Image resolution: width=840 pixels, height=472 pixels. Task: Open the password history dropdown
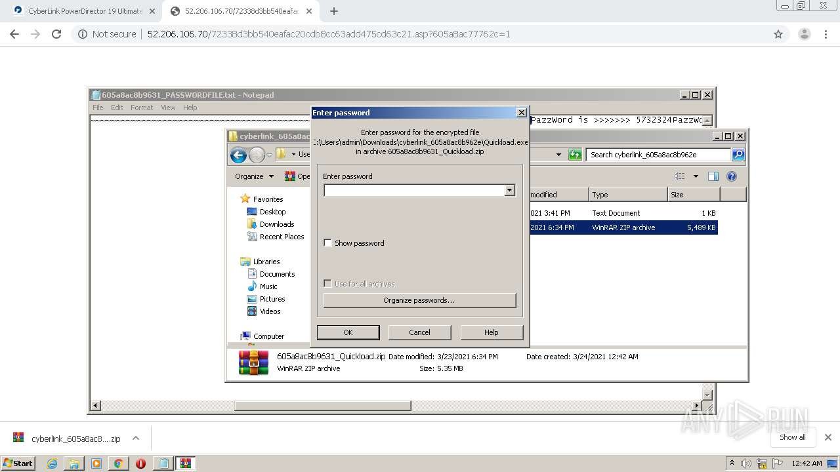[509, 190]
